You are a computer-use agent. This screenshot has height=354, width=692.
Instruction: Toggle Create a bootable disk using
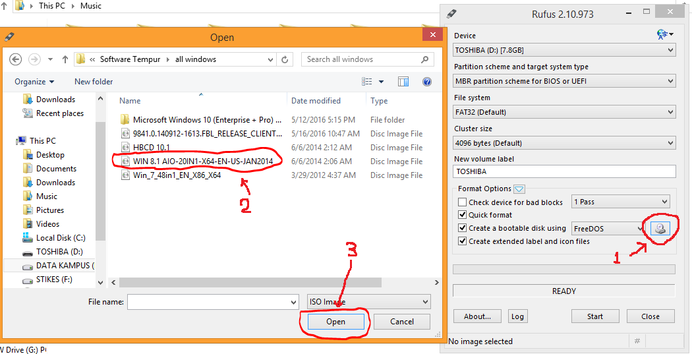tap(462, 228)
